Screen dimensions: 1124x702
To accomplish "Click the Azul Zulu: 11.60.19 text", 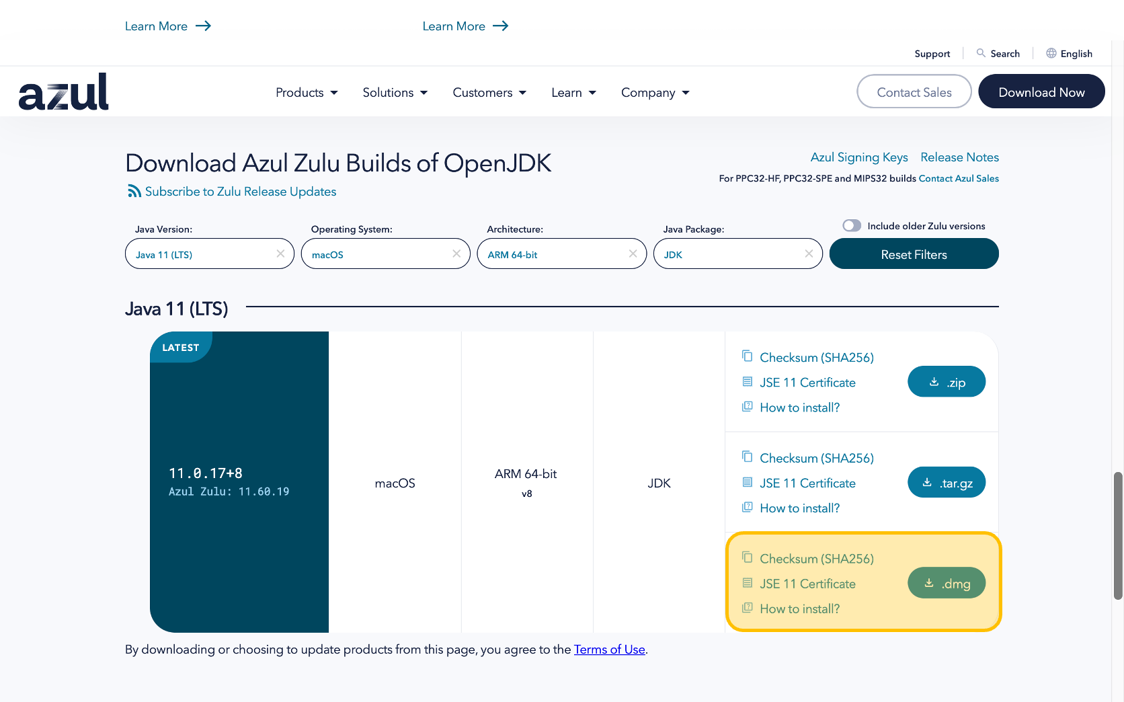I will pos(229,492).
